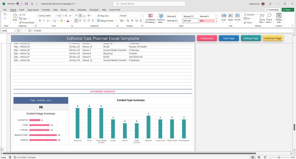
Task: Click the Borders icon
Action: (54, 21)
